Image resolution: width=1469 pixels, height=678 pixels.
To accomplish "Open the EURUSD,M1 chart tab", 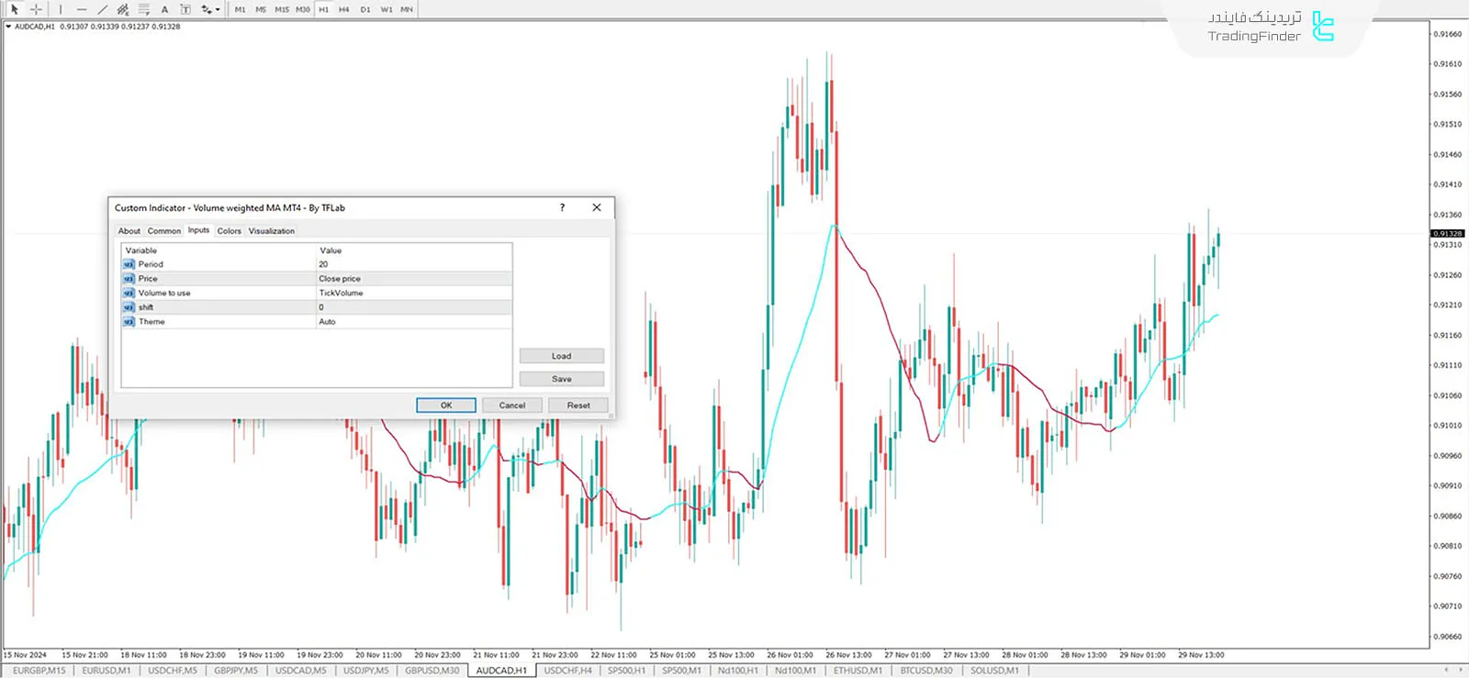I will pos(107,671).
